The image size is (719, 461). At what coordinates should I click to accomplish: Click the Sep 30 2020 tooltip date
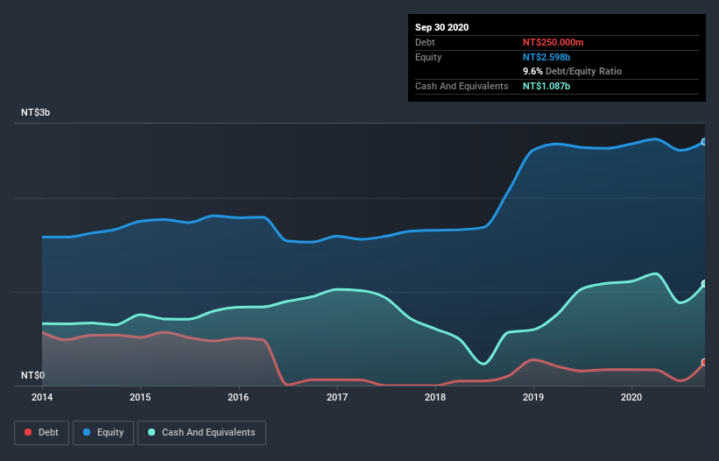click(442, 27)
